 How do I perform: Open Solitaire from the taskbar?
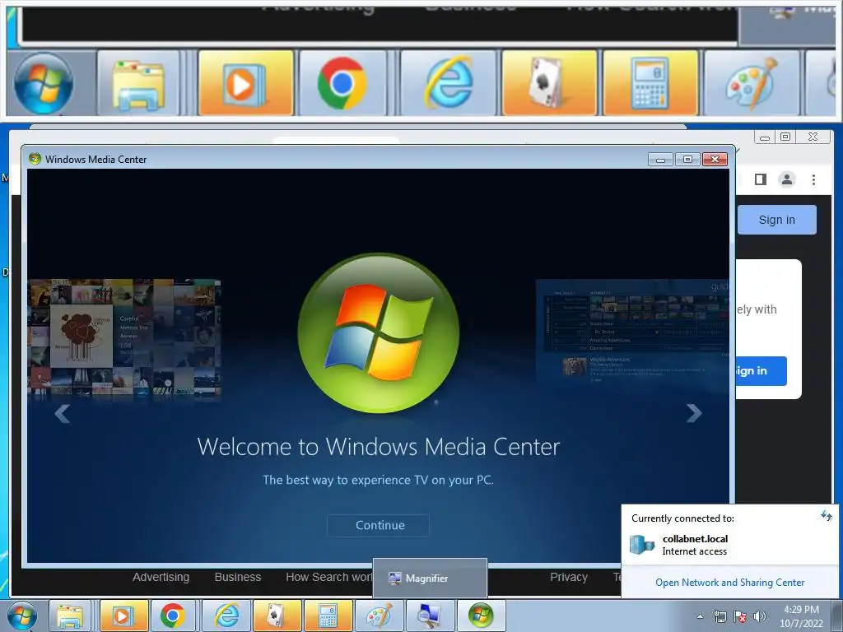coord(277,616)
